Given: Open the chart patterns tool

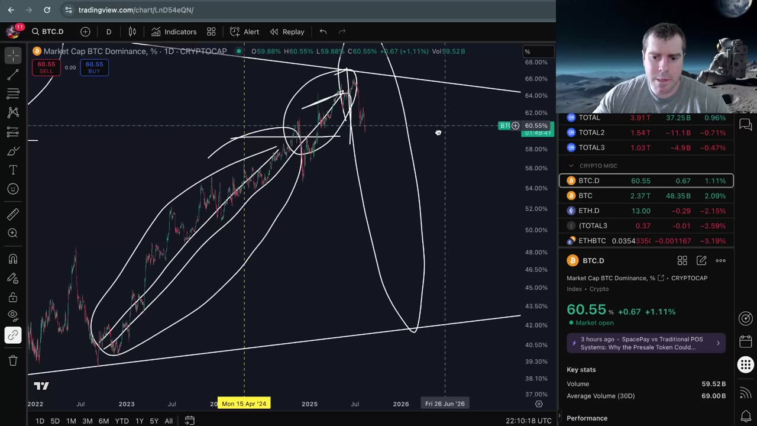Looking at the screenshot, I should [x=13, y=112].
